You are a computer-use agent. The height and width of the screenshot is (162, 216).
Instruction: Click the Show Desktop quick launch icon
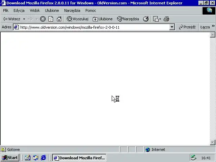(x=28, y=158)
